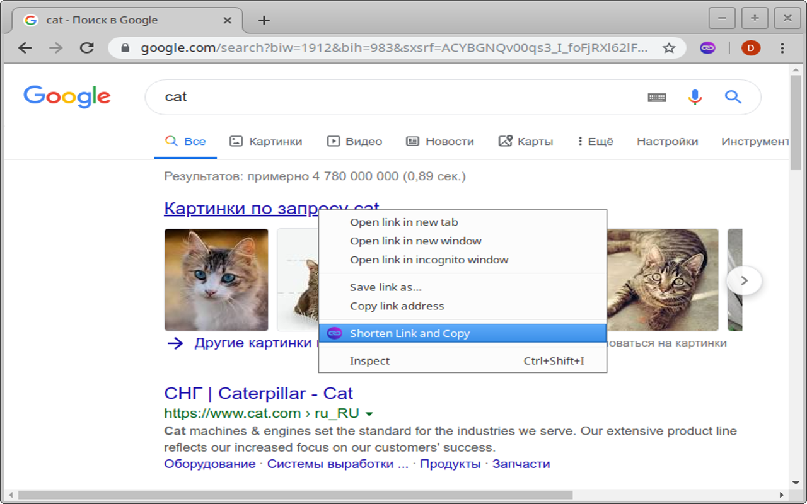Switch to the 'Все' results tab
Screen dimensions: 807x504
[x=185, y=141]
